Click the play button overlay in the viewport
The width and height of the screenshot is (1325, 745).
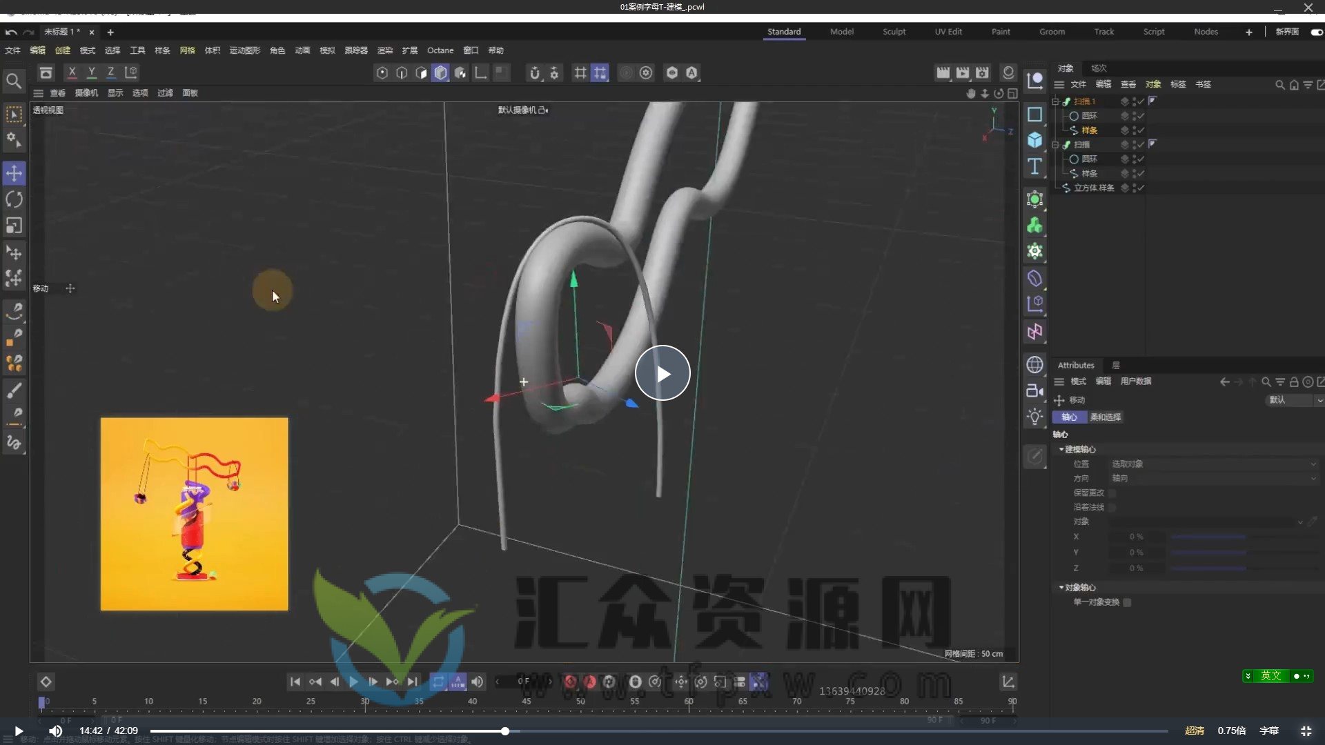[662, 372]
